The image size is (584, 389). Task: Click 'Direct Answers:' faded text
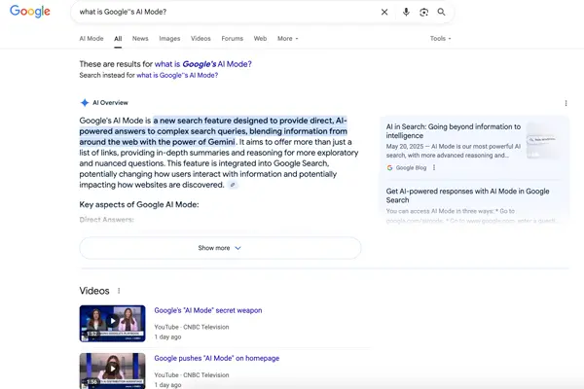point(106,220)
